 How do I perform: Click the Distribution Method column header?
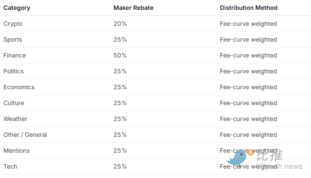(249, 8)
